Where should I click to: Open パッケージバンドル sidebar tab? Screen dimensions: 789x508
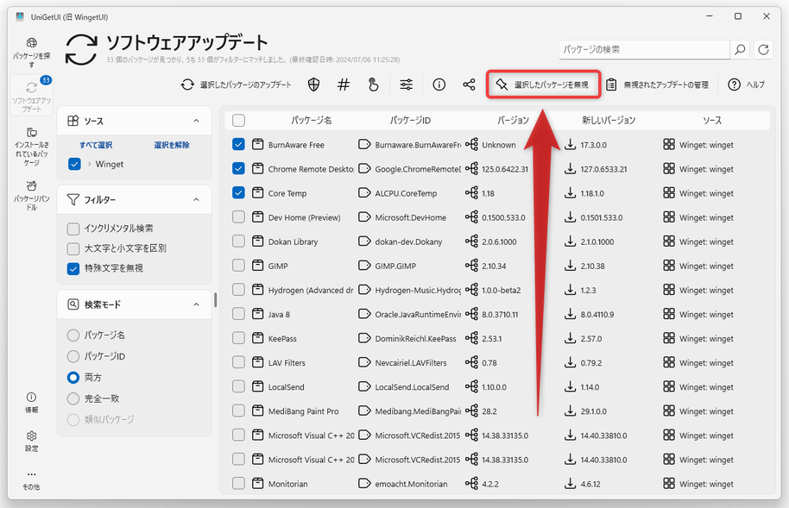tap(31, 195)
